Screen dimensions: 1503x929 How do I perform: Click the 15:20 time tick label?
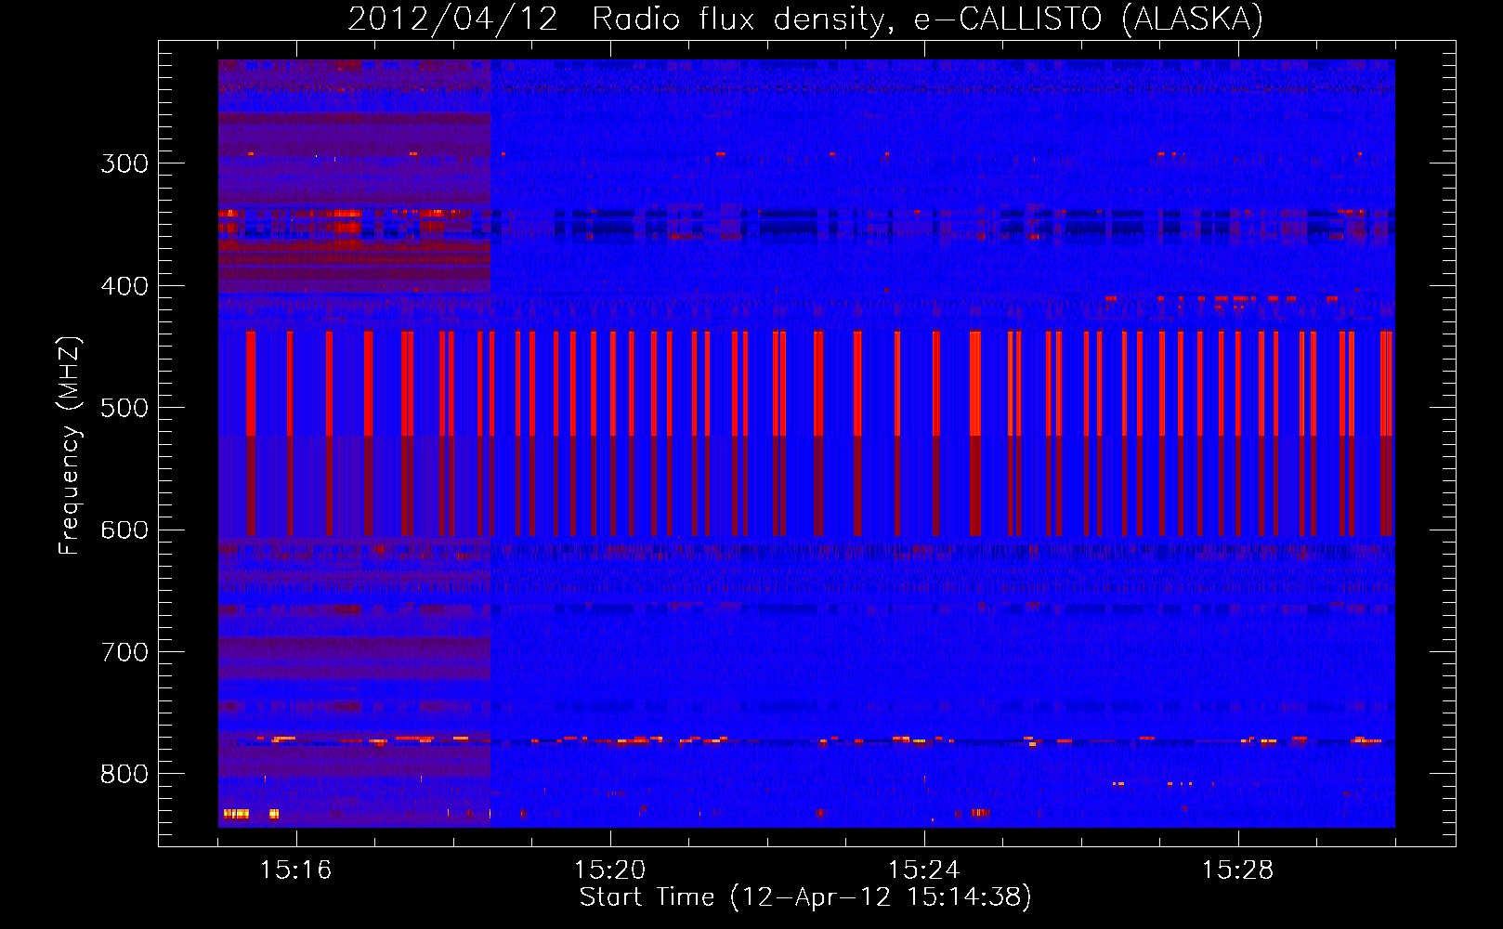[610, 870]
